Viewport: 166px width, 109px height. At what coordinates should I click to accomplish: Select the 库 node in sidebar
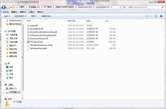(x=7, y=63)
